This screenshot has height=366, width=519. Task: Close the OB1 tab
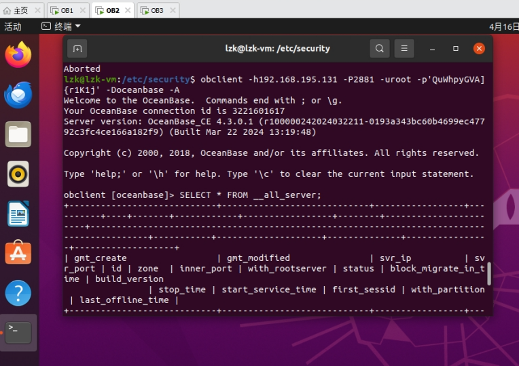pos(83,10)
